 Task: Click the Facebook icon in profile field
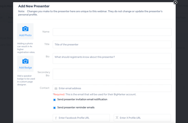[x=56, y=118]
